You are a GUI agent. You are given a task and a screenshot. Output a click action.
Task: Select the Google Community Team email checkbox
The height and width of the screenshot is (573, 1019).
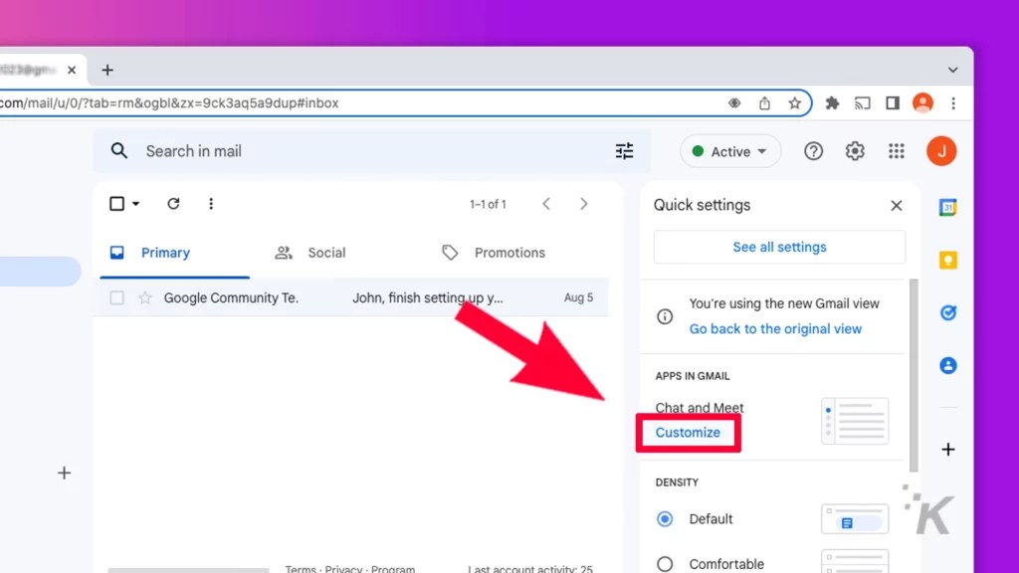pyautogui.click(x=115, y=297)
